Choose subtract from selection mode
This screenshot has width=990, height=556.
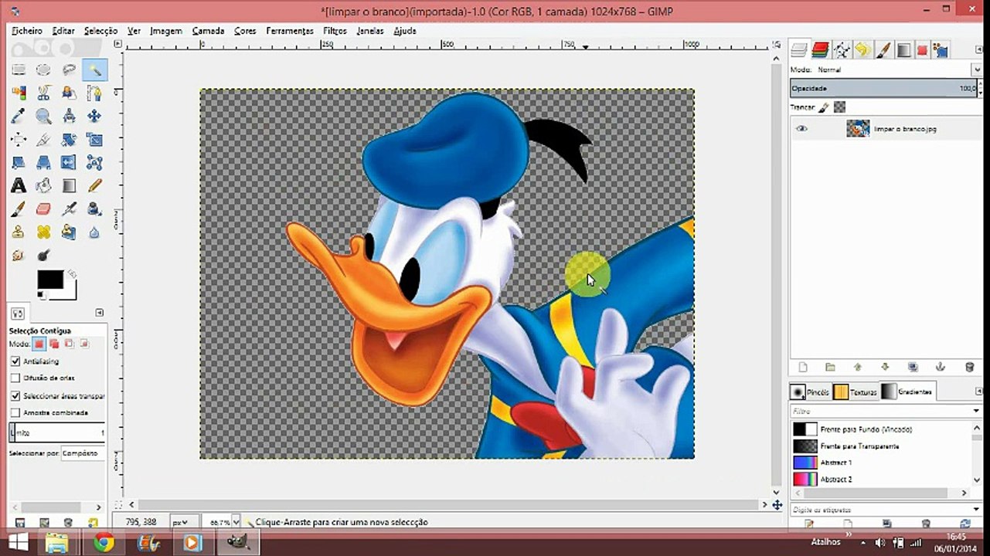(x=70, y=344)
